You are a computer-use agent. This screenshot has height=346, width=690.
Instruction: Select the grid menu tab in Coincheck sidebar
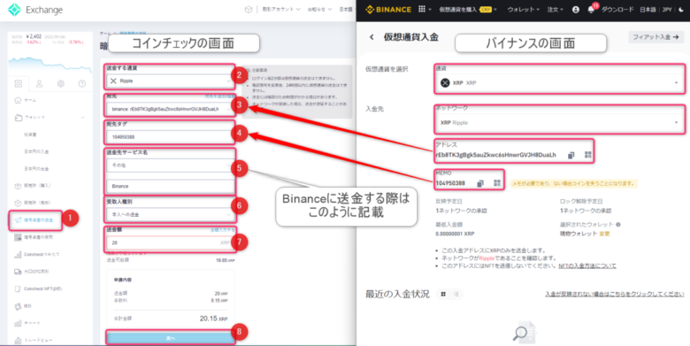[18, 84]
